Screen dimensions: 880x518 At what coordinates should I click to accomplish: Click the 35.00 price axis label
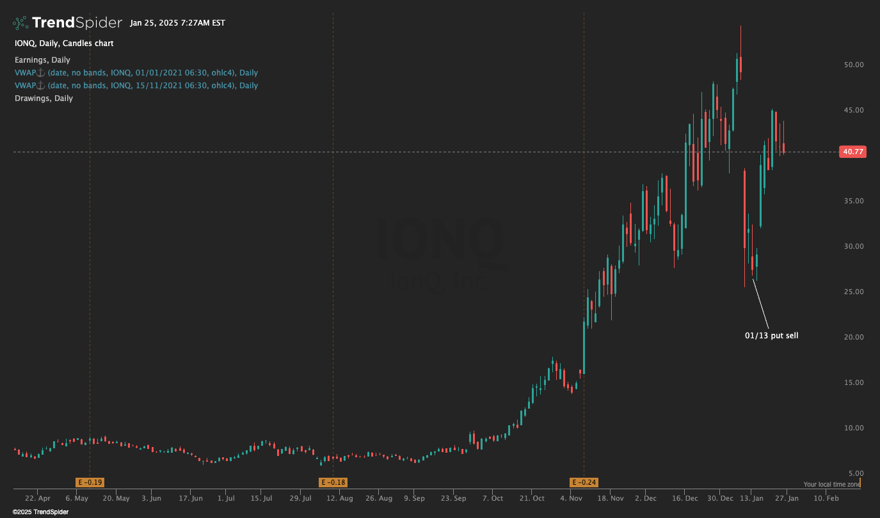click(x=854, y=201)
